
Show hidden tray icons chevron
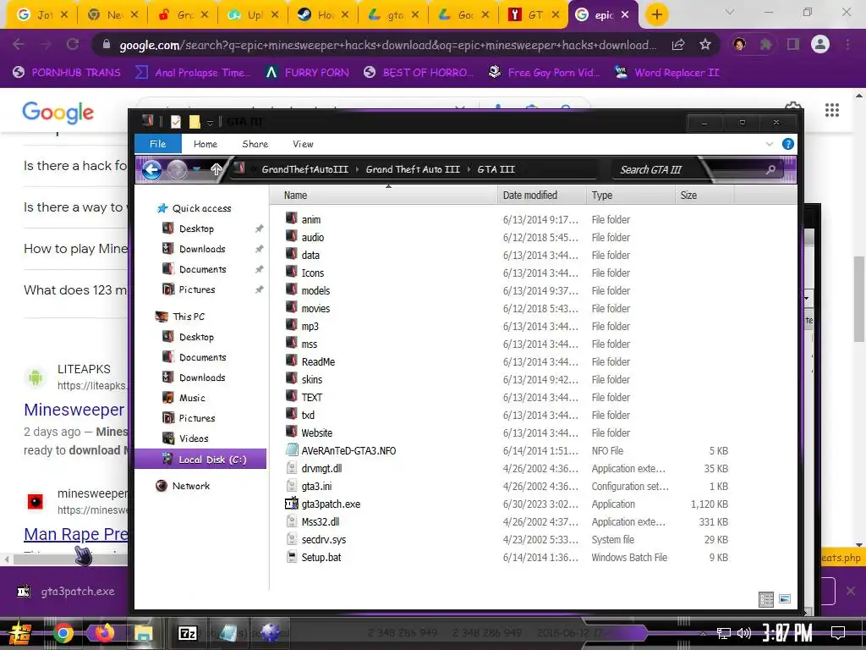703,633
